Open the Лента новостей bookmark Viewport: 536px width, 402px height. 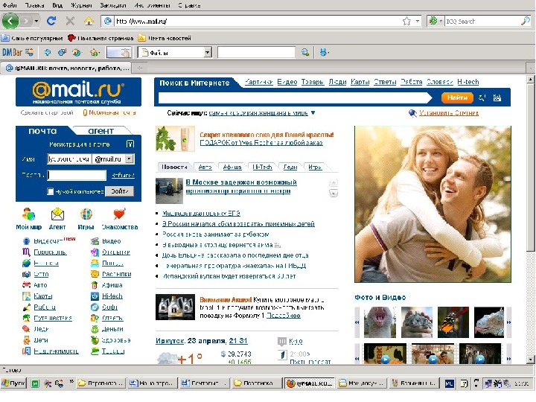[x=165, y=38]
